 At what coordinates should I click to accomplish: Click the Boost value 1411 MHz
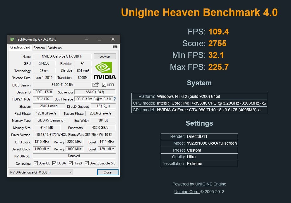(107, 142)
